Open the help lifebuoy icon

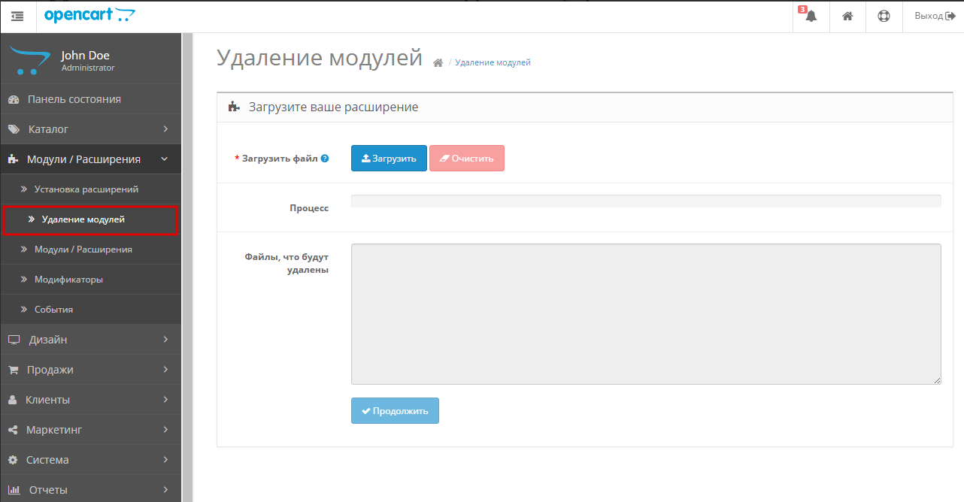pyautogui.click(x=884, y=16)
